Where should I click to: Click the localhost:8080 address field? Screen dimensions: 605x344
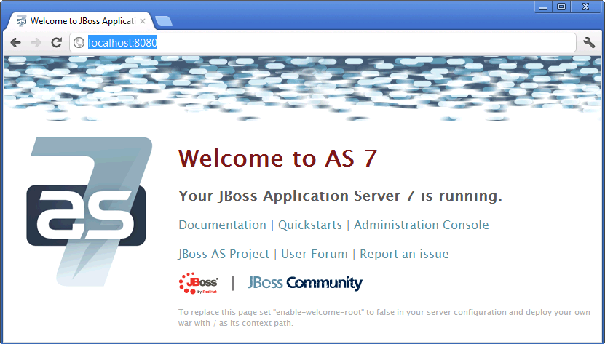[328, 43]
